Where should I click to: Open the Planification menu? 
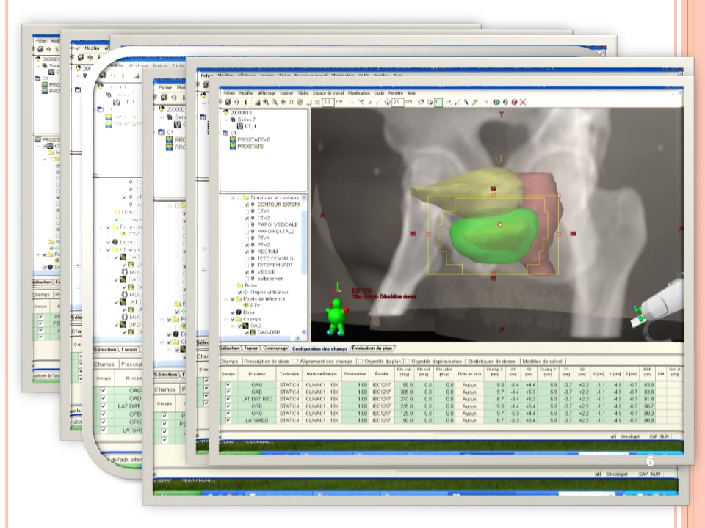coord(360,94)
